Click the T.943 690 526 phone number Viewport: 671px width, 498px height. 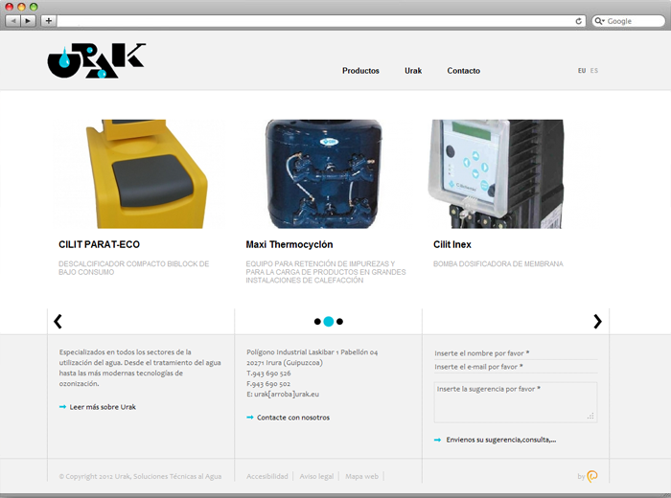pyautogui.click(x=268, y=373)
